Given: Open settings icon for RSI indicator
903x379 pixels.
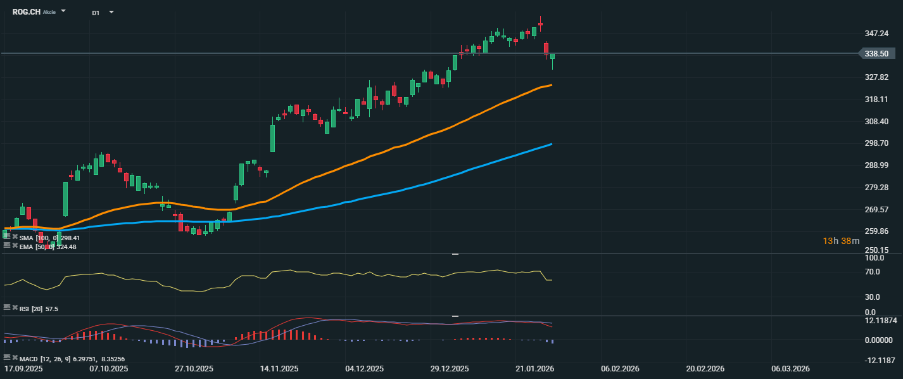Looking at the screenshot, I should (7, 308).
